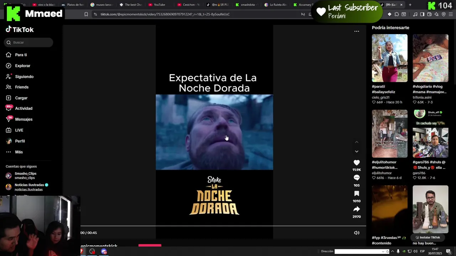Open the garo786 suggested video thumbnail

[x=431, y=134]
